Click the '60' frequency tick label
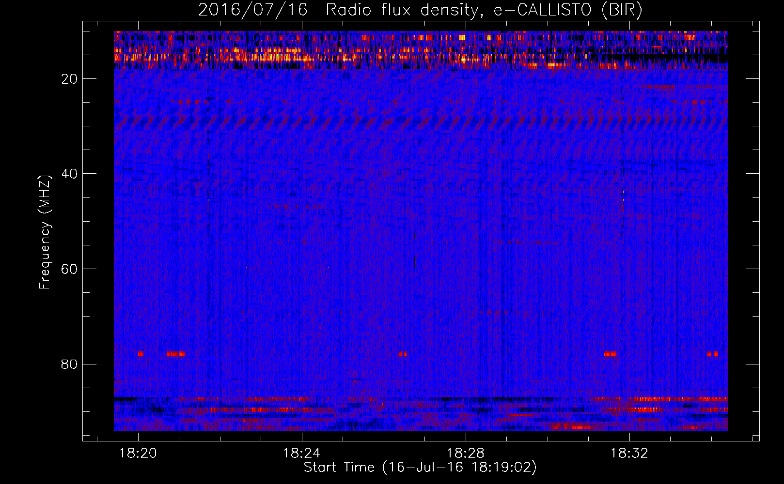Viewport: 784px width, 484px height. 70,269
